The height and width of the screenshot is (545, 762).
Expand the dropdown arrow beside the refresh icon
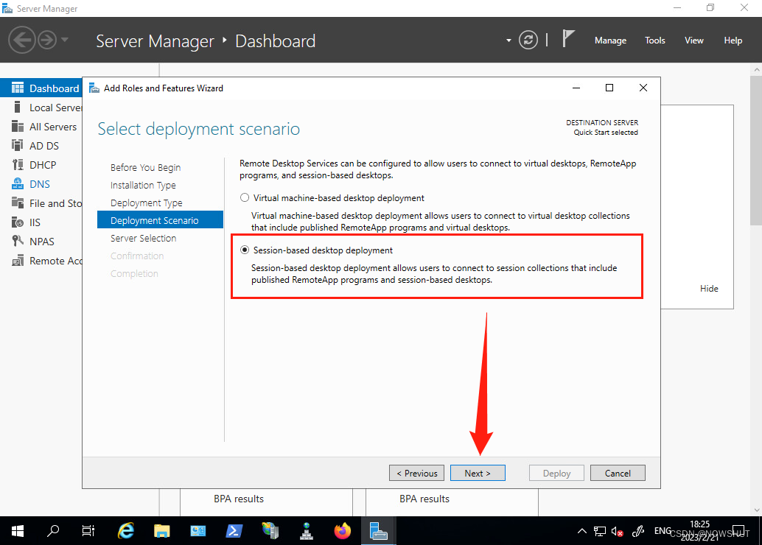click(508, 41)
